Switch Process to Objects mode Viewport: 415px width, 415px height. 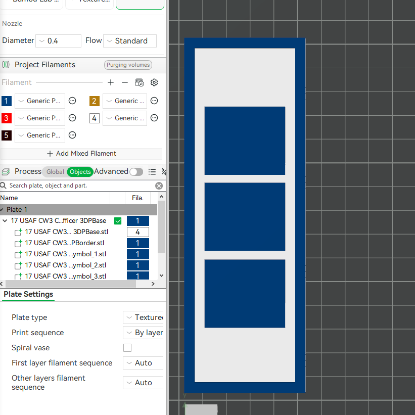coord(80,172)
